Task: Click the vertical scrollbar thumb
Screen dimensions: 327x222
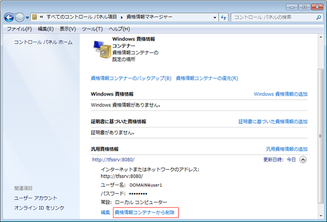Action: 321,136
